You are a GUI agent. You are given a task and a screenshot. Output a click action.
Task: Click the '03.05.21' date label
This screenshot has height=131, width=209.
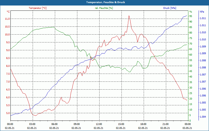coord(187,128)
